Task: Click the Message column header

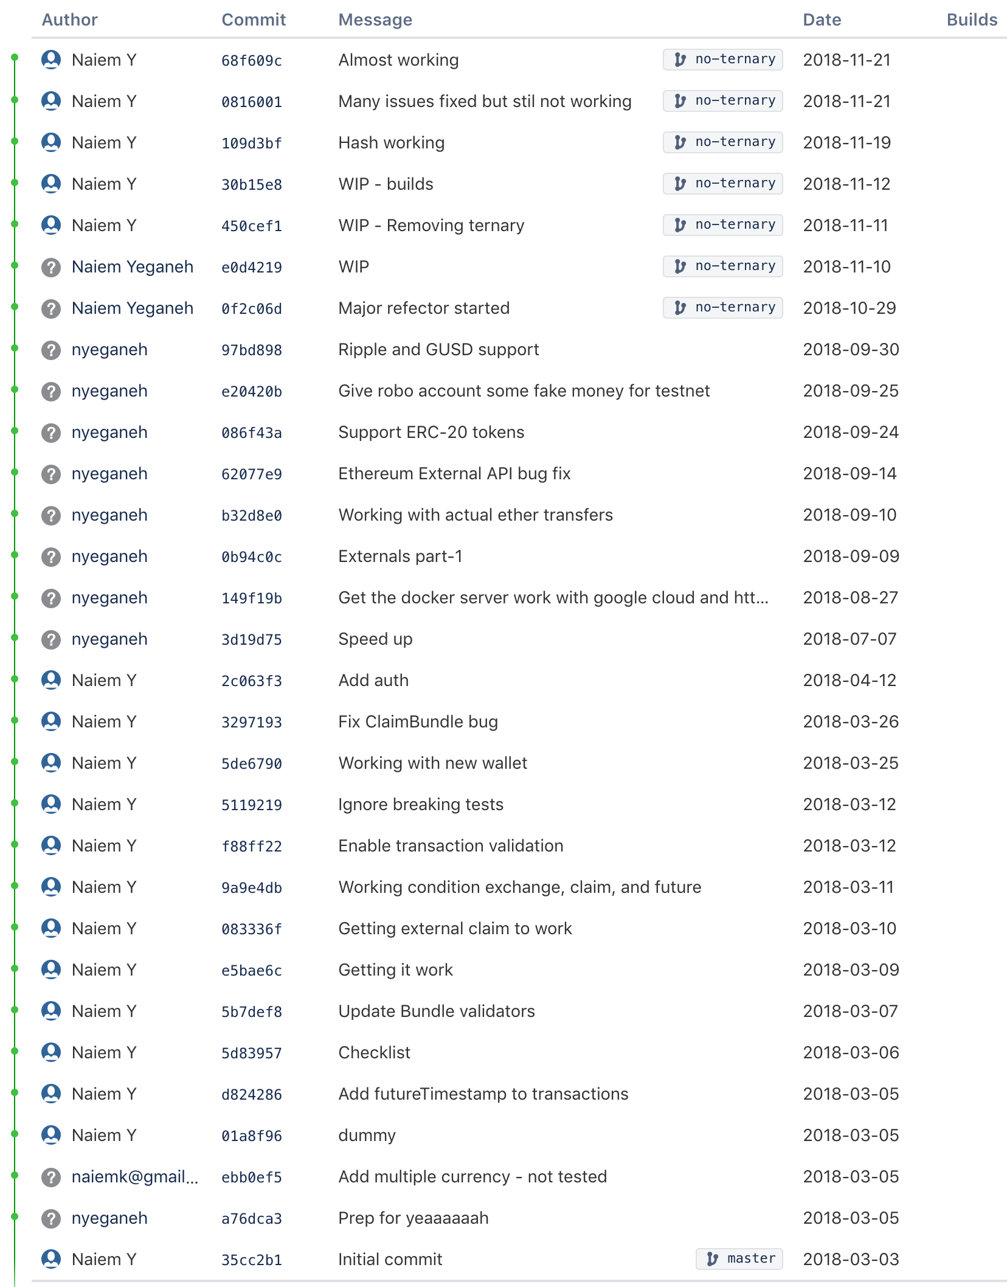Action: (x=375, y=19)
